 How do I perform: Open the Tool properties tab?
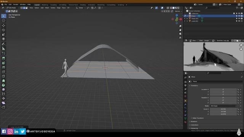[x=185, y=78]
